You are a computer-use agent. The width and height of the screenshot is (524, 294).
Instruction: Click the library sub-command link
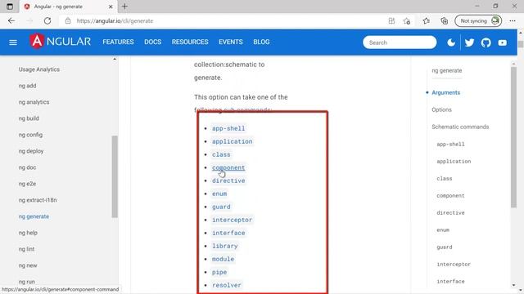pos(224,246)
